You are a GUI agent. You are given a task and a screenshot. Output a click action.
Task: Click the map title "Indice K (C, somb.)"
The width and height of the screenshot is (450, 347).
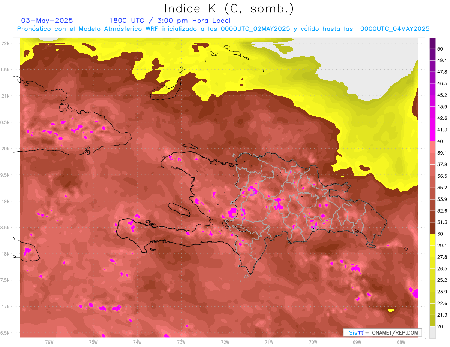click(229, 9)
